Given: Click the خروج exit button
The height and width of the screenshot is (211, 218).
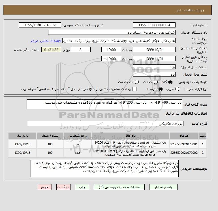Looking at the screenshot, I should click(45, 187).
